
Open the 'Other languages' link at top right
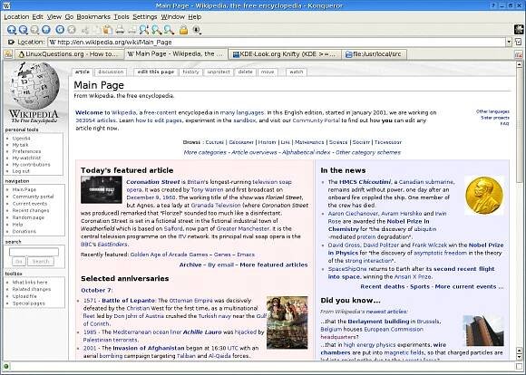(x=492, y=111)
